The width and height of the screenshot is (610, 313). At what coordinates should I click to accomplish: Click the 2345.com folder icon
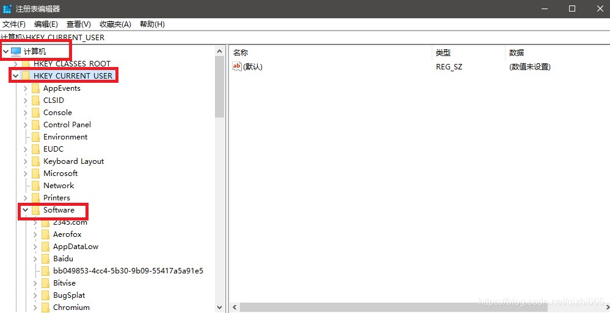(x=46, y=222)
